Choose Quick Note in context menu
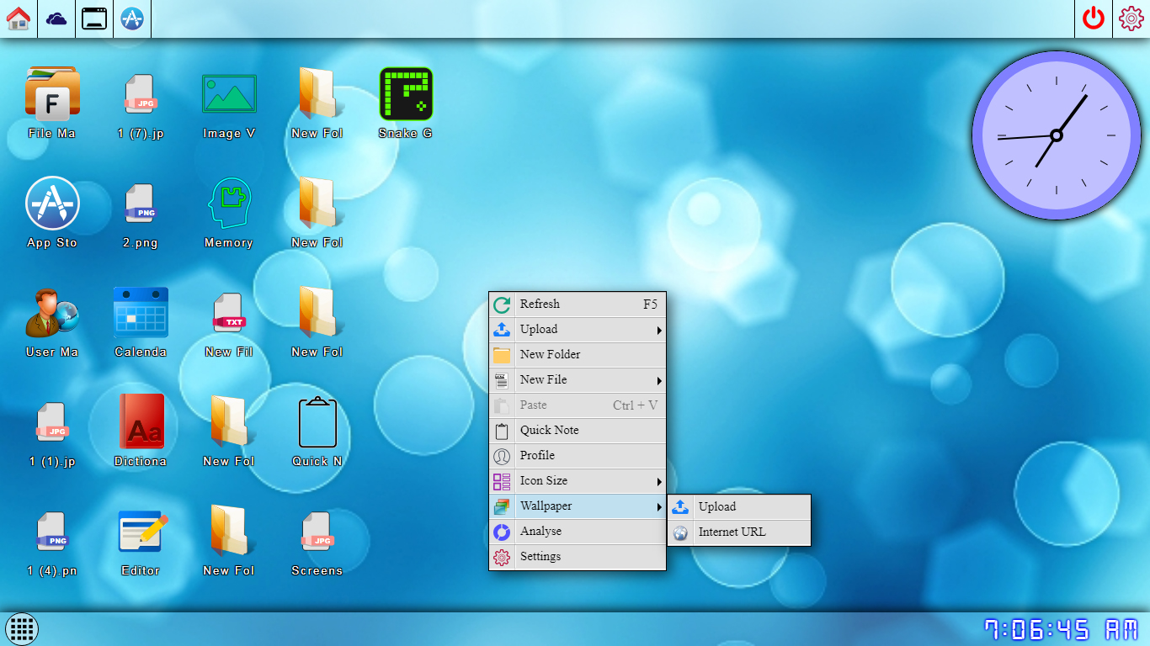 tap(578, 431)
